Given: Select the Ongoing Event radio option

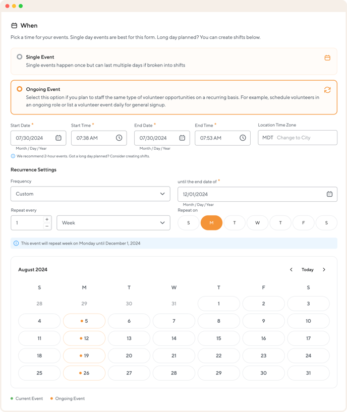Looking at the screenshot, I should pyautogui.click(x=20, y=89).
